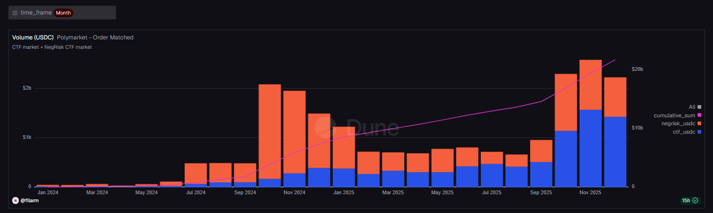Toggle the All legend entry
The height and width of the screenshot is (213, 713).
(695, 107)
